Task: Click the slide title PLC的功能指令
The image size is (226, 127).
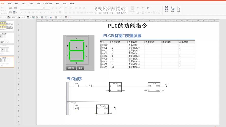Action: [128, 26]
